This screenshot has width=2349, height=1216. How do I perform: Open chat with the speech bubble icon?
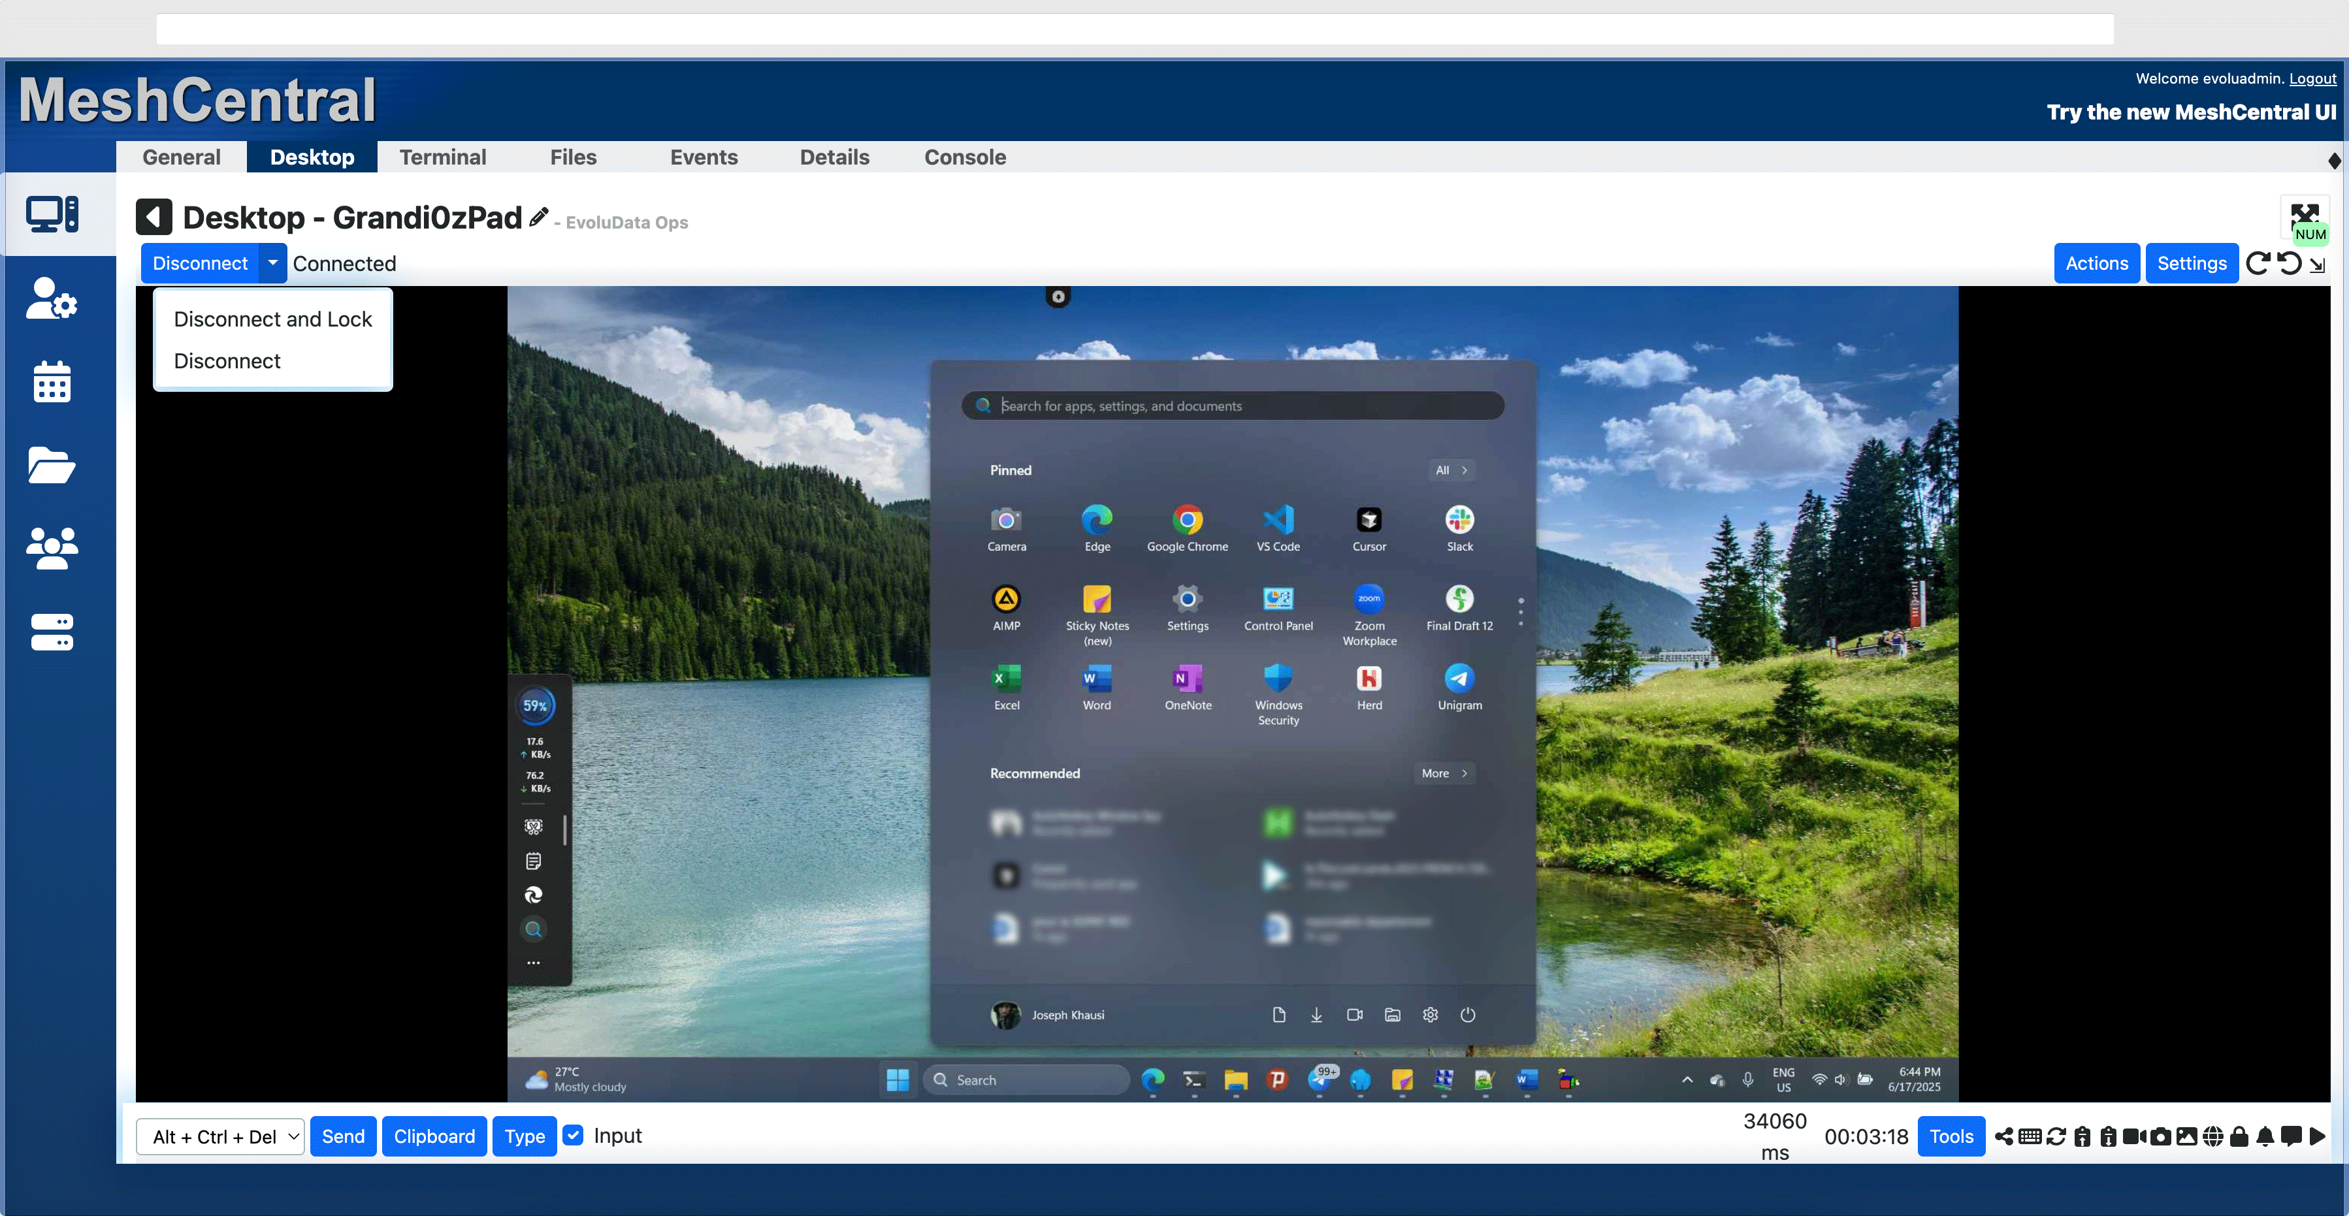point(2292,1137)
